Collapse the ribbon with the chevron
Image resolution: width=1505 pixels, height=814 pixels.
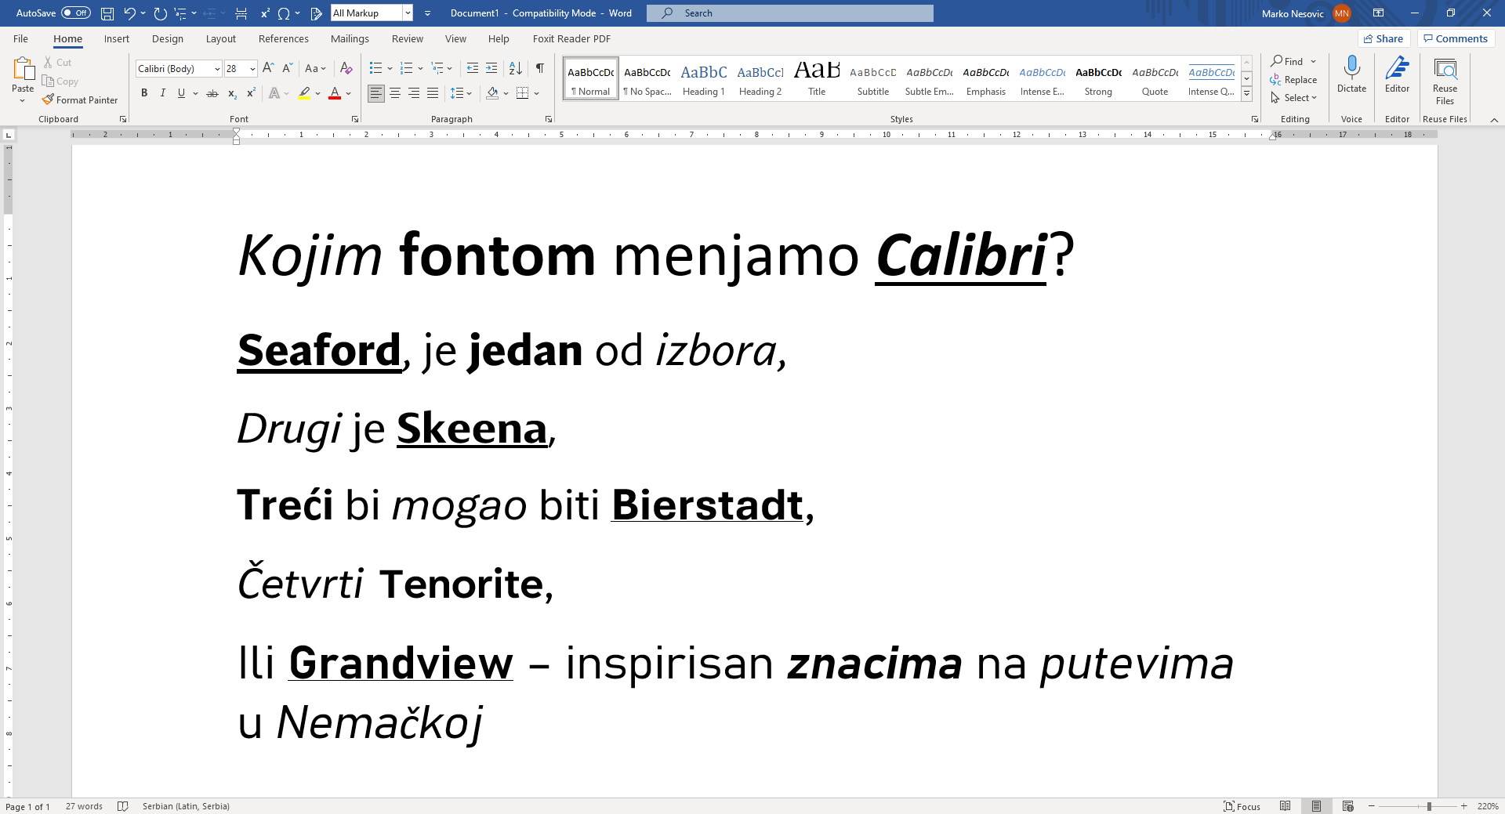click(1494, 120)
